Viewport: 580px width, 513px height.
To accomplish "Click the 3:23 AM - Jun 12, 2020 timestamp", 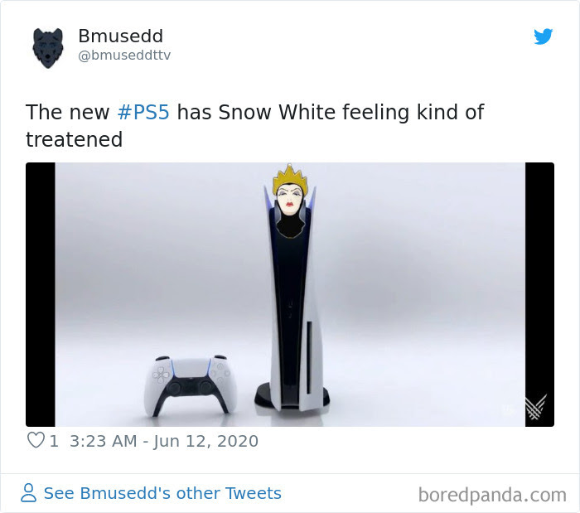I will tap(164, 441).
